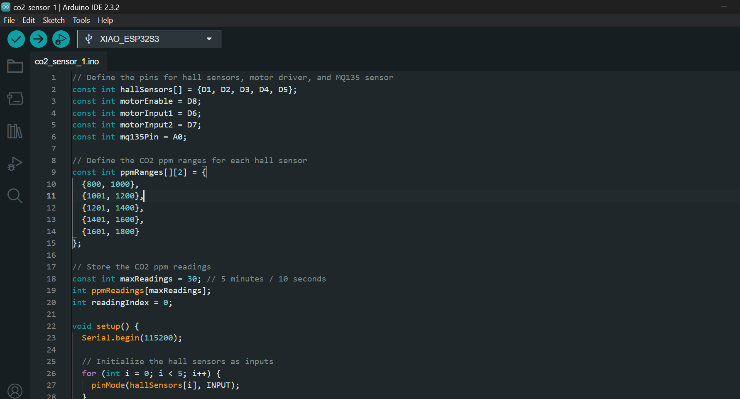The height and width of the screenshot is (399, 740).
Task: Click 'hallSensors[]' on line 2
Action: (151, 90)
